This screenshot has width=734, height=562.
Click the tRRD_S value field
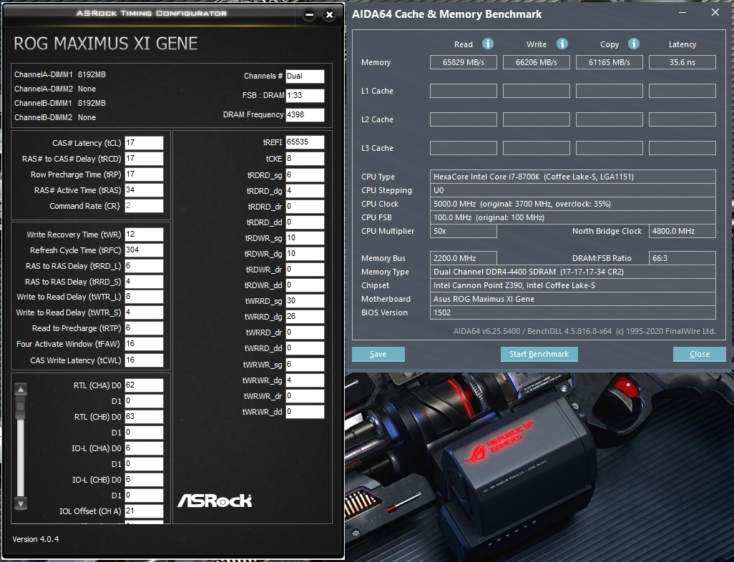coord(145,282)
